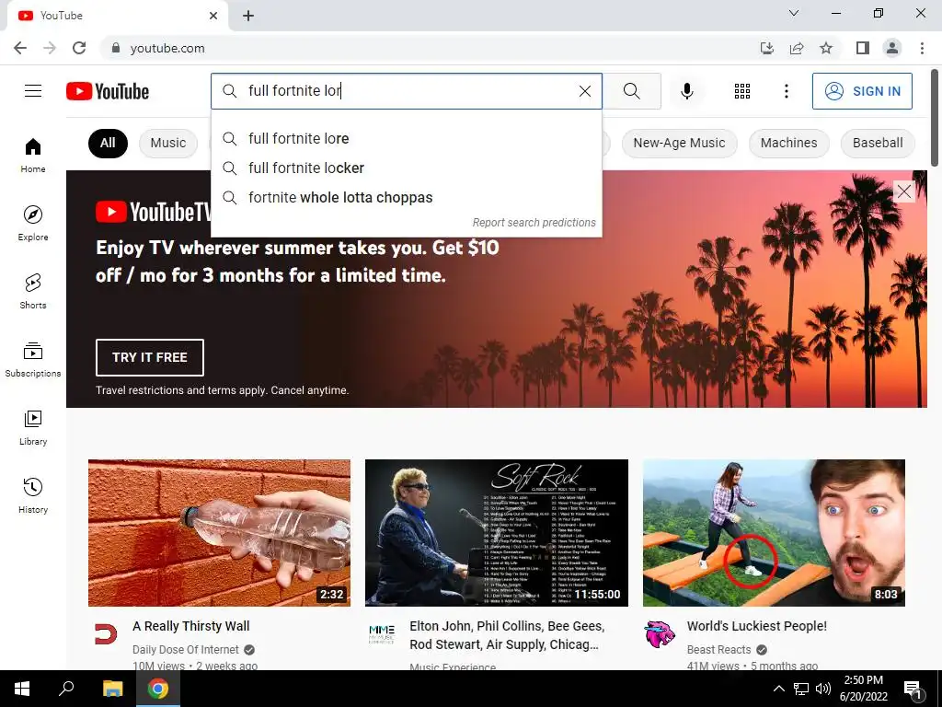The height and width of the screenshot is (707, 942).
Task: Open the network icon in the system tray
Action: [x=801, y=689]
